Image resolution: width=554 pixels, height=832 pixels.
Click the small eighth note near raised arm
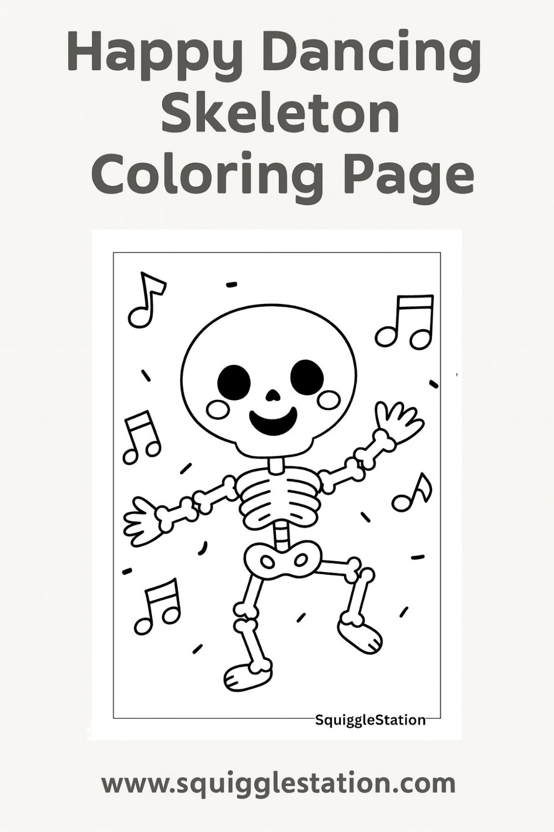click(x=412, y=493)
